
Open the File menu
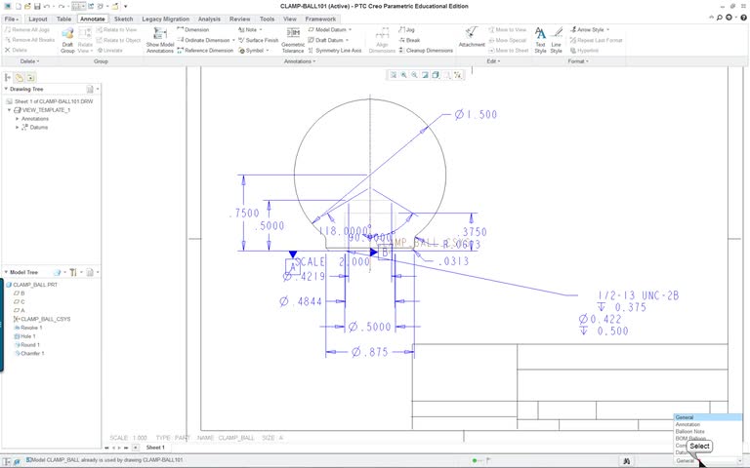pos(11,19)
